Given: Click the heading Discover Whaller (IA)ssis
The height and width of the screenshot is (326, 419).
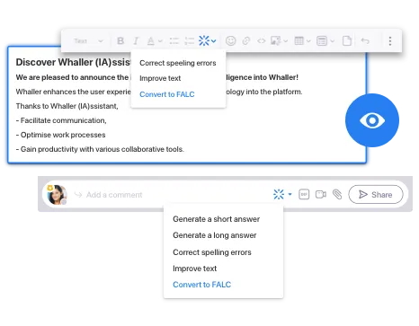Looking at the screenshot, I should [73, 62].
